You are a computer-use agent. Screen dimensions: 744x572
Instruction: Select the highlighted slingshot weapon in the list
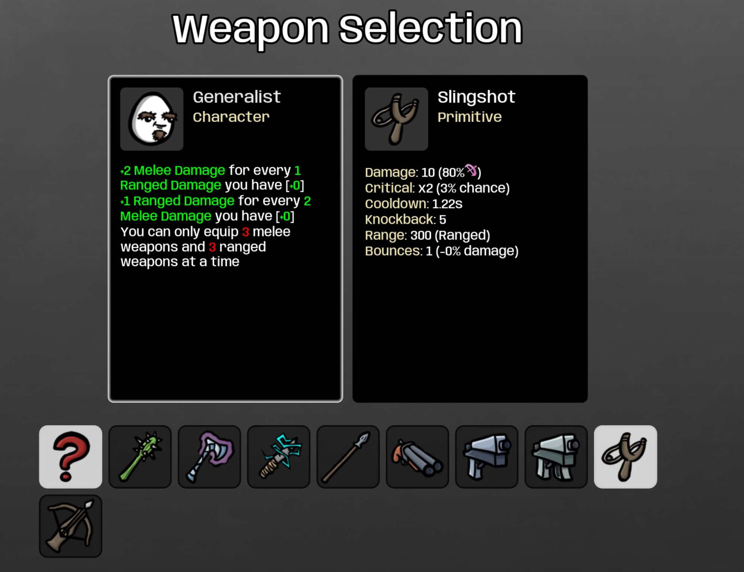(626, 457)
